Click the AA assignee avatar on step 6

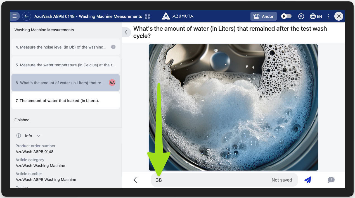click(x=112, y=83)
